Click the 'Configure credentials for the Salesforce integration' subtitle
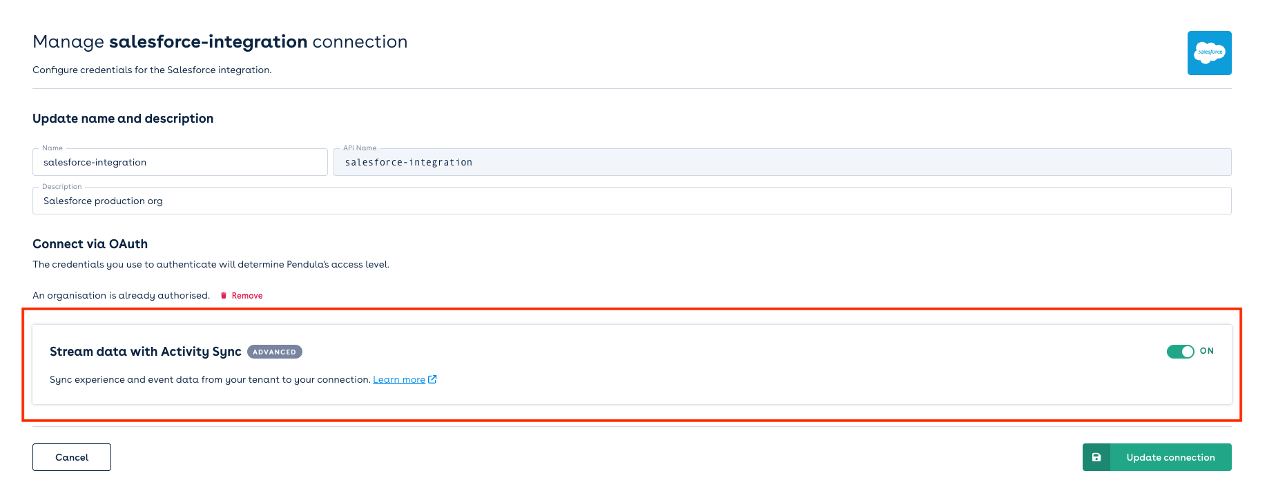The height and width of the screenshot is (502, 1267). [152, 70]
